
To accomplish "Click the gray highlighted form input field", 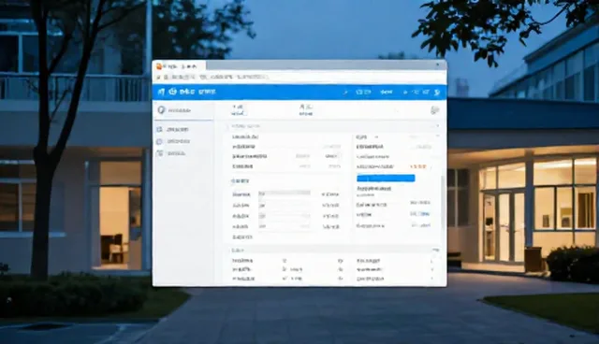I will coord(285,193).
